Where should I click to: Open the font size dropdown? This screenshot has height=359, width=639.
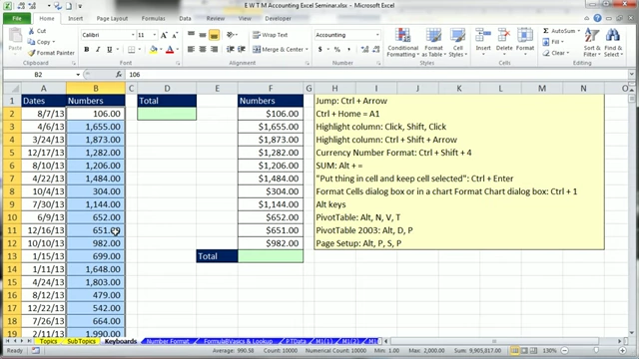tap(155, 35)
